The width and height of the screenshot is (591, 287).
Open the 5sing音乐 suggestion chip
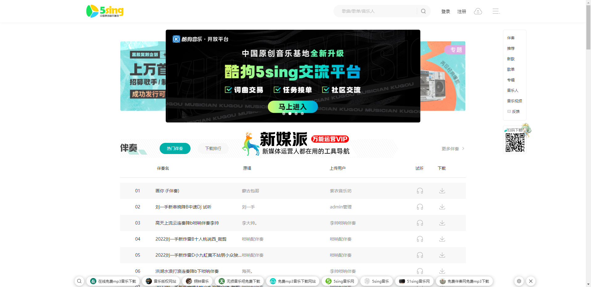pos(376,281)
